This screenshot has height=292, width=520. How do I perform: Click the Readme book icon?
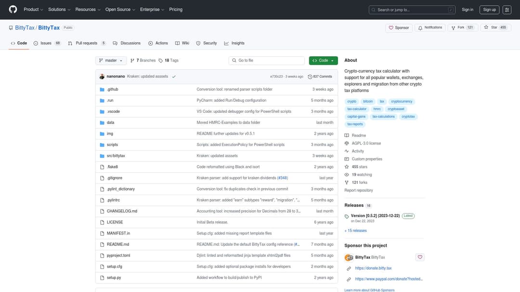pyautogui.click(x=347, y=135)
